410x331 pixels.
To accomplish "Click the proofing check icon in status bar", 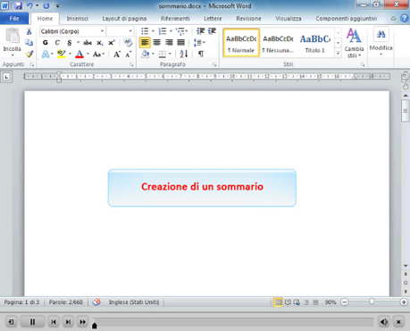I will [96, 302].
